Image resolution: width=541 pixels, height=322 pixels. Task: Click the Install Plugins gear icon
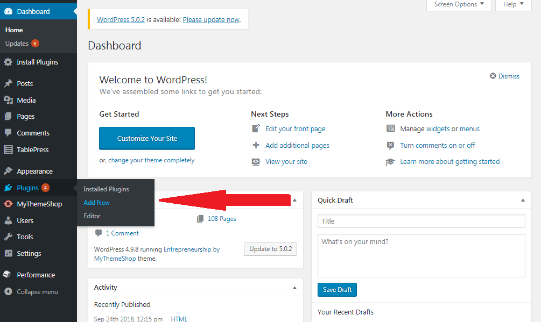coord(8,62)
